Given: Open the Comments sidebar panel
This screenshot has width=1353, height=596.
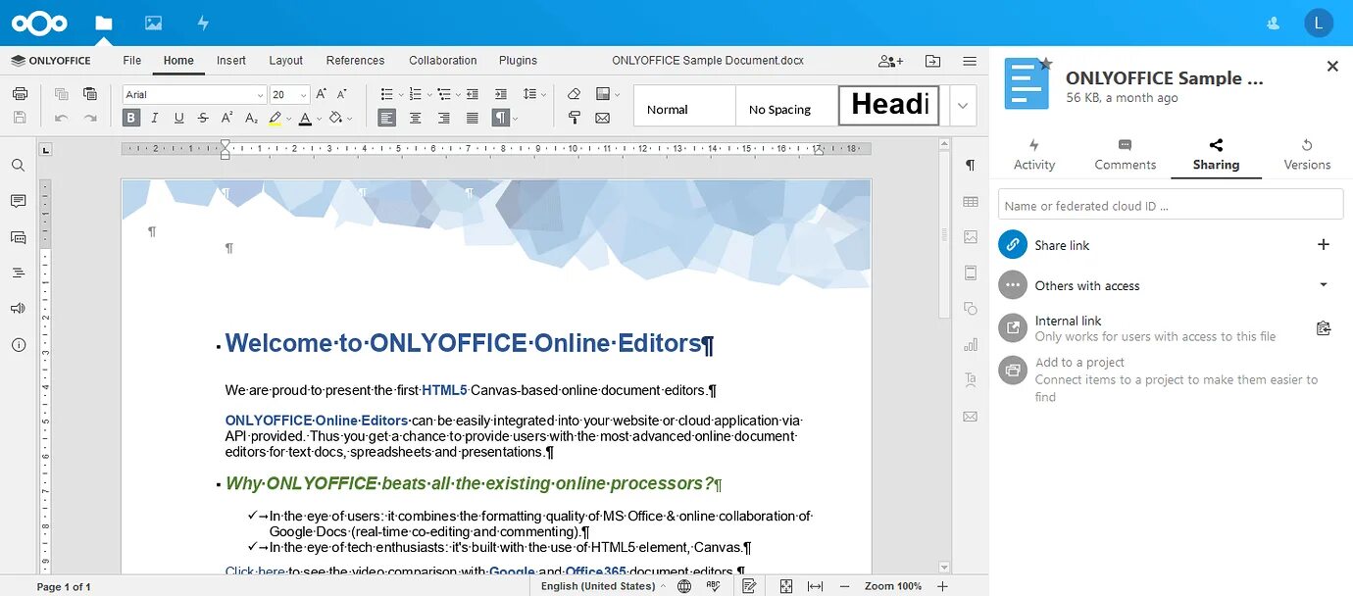Looking at the screenshot, I should (x=18, y=201).
